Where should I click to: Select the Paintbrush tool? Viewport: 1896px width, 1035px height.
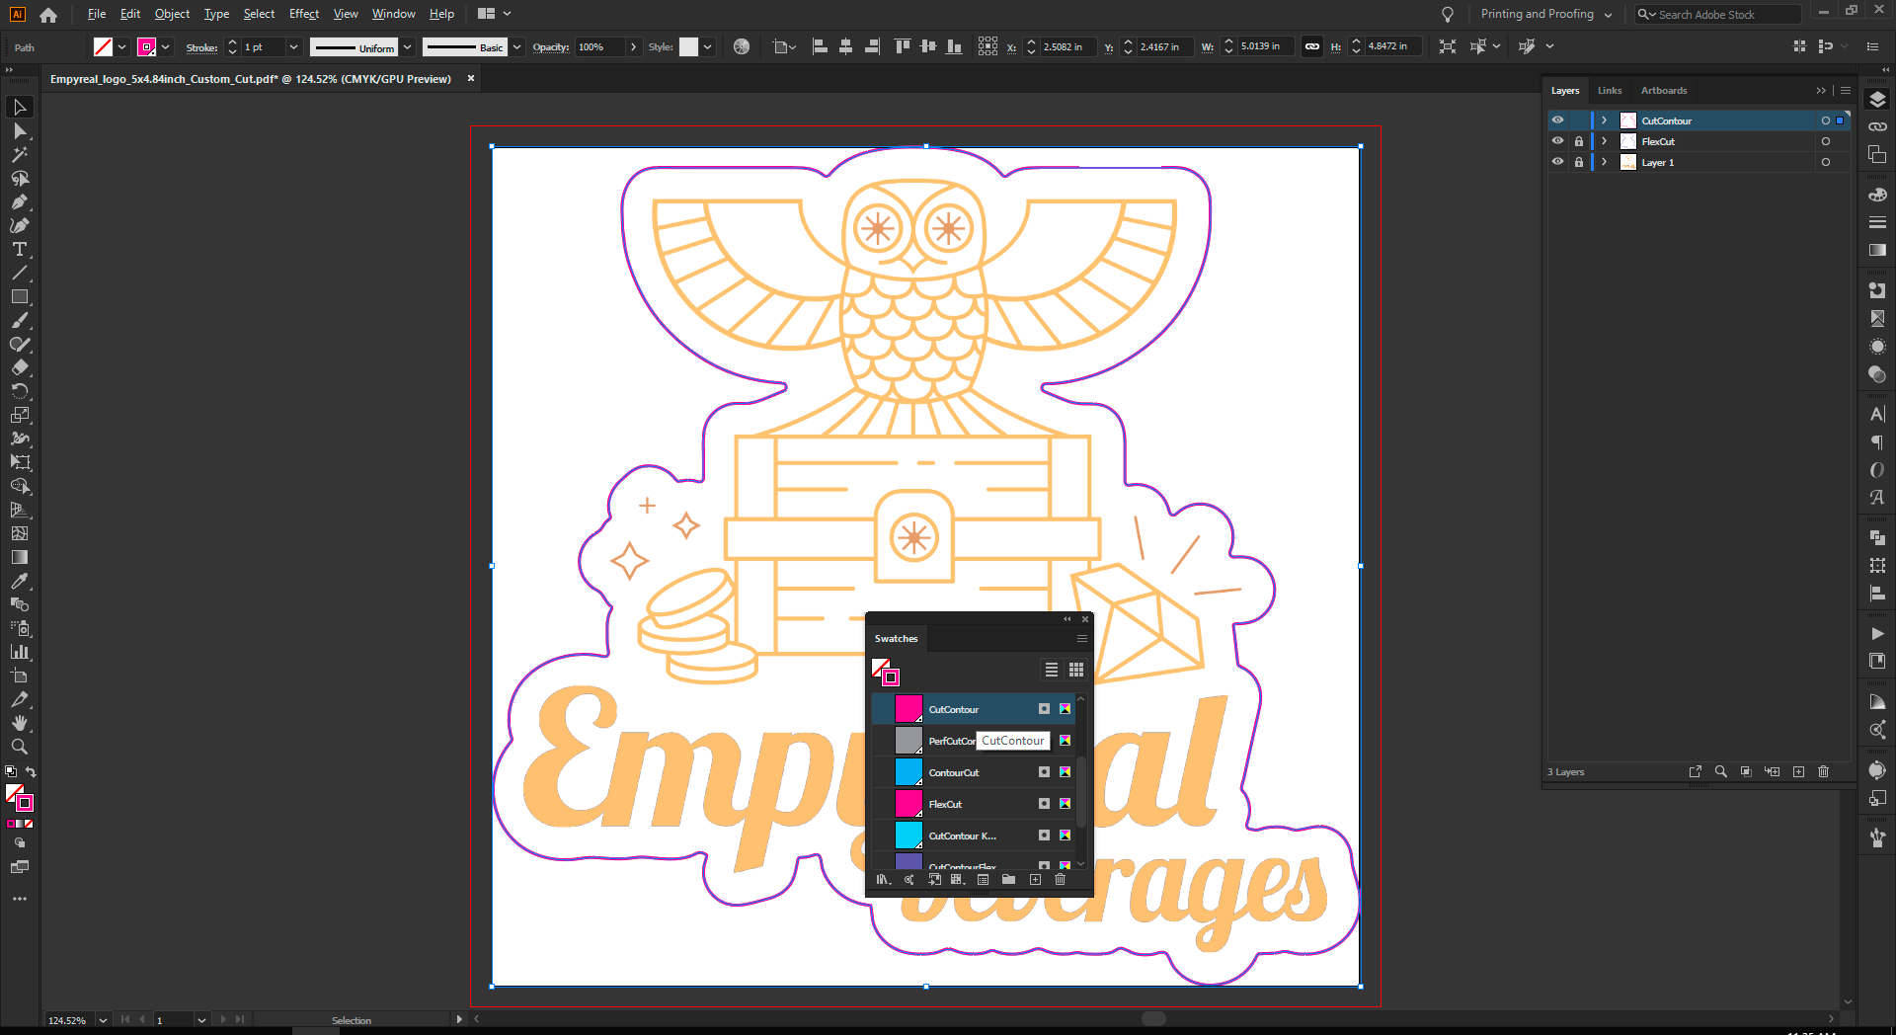[20, 320]
